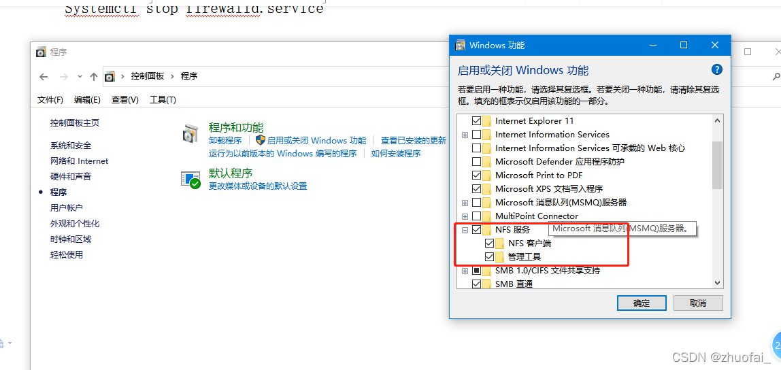Check Microsoft 消息队列(MSMQ)服务器 checkbox
Image resolution: width=781 pixels, height=370 pixels.
(x=477, y=203)
